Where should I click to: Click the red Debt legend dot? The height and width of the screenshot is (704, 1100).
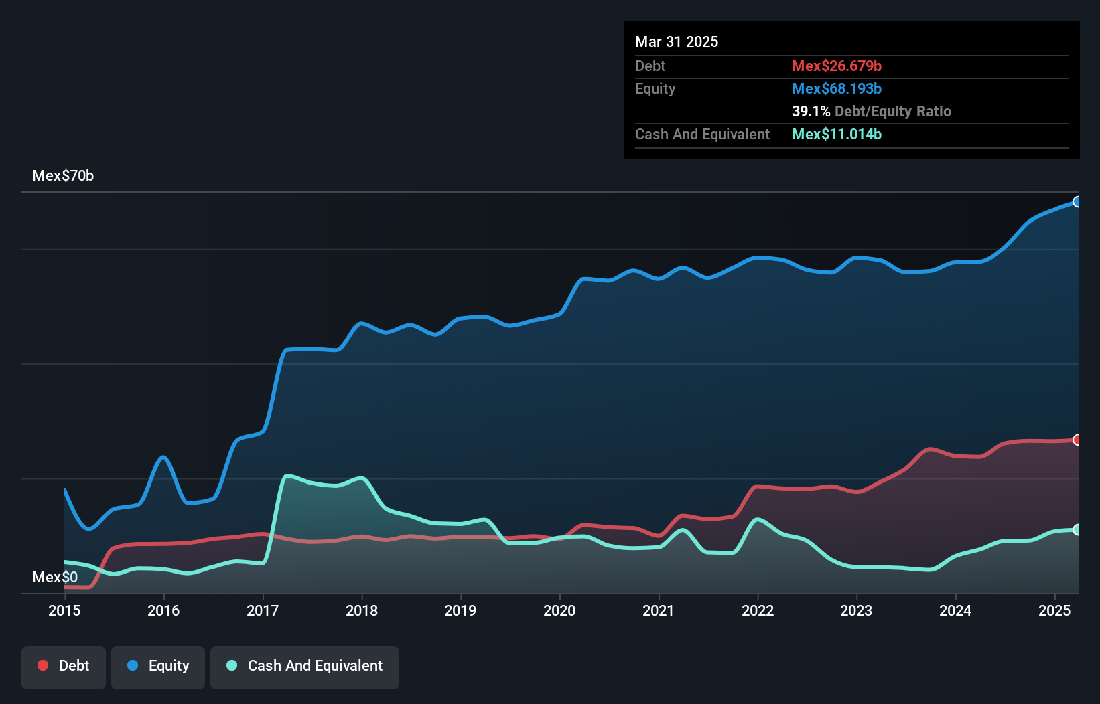tap(43, 665)
